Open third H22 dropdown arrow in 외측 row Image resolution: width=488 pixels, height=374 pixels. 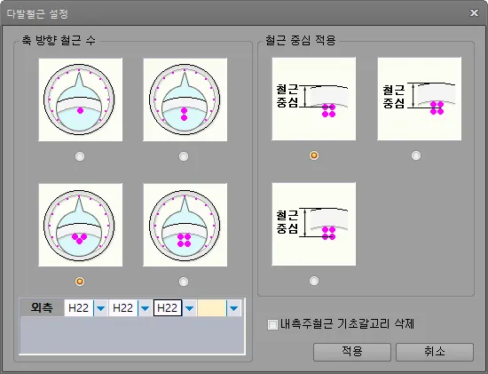pyautogui.click(x=190, y=308)
